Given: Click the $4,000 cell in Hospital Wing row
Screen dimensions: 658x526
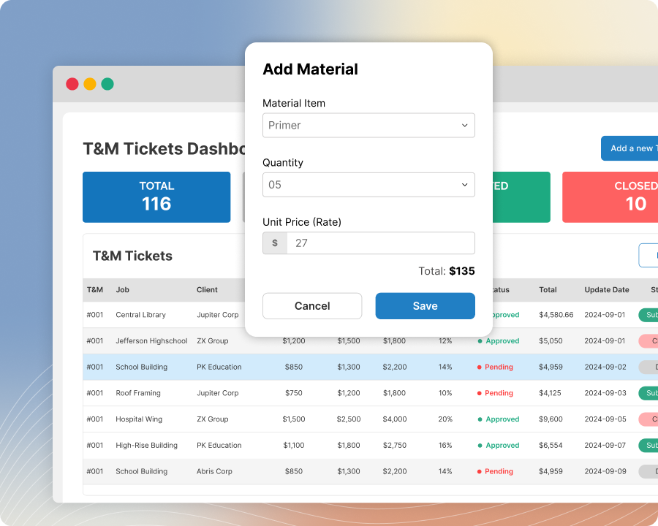Looking at the screenshot, I should click(395, 419).
